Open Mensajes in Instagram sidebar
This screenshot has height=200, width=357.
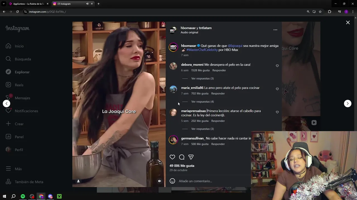tap(18, 98)
